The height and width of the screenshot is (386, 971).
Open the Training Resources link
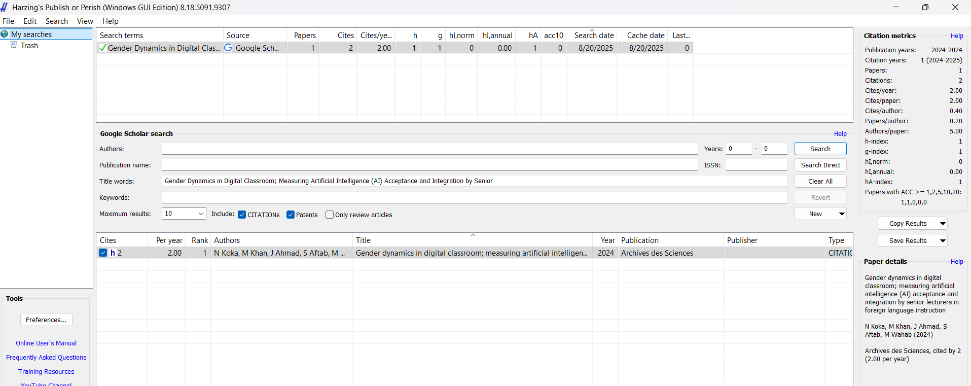point(46,371)
